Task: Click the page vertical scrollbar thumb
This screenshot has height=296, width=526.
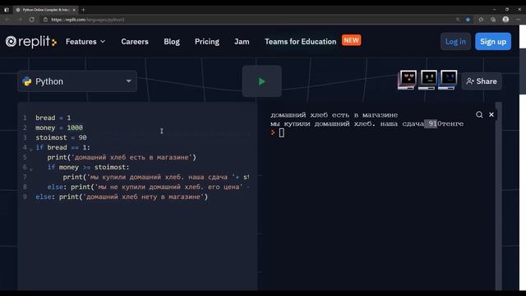Action: click(x=523, y=72)
